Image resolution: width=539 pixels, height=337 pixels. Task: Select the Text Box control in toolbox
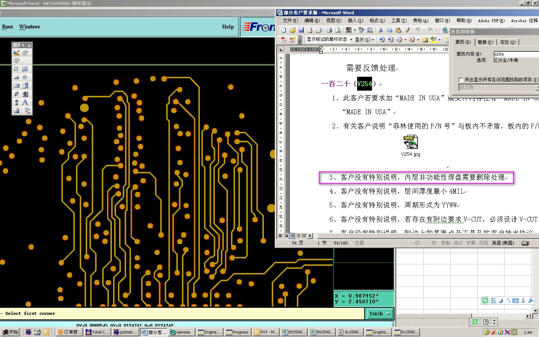25,69
